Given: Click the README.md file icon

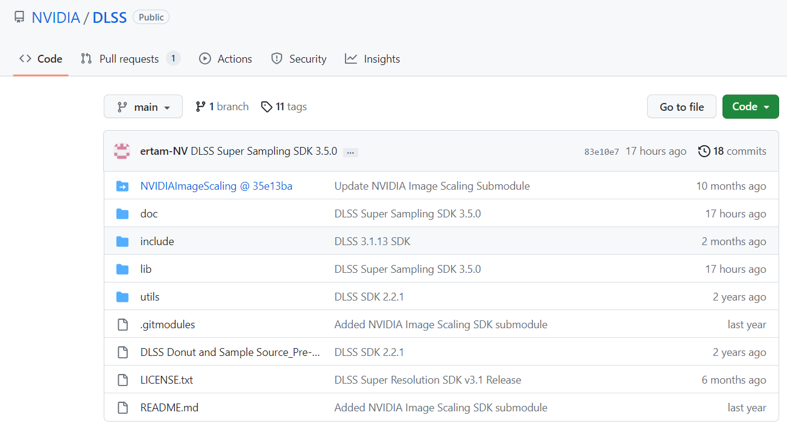Looking at the screenshot, I should pos(122,408).
